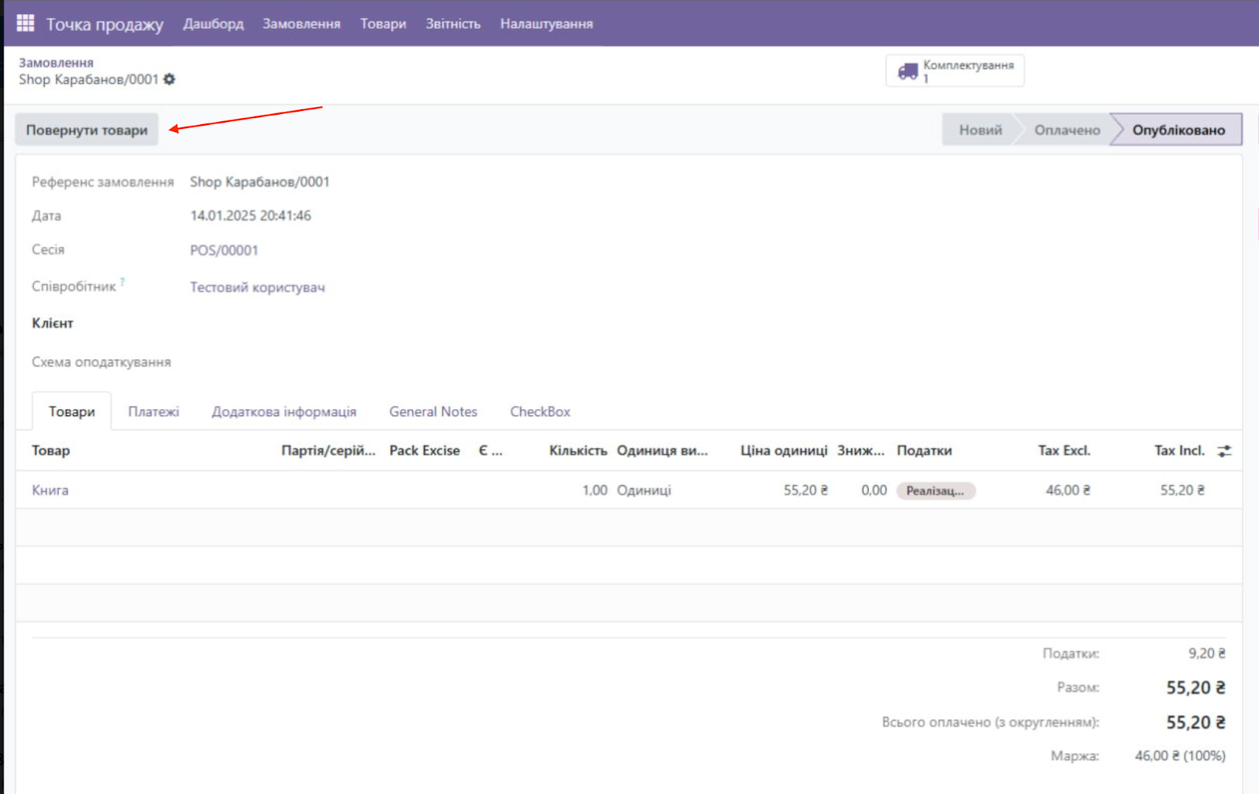The image size is (1259, 794).
Task: Expand the Звітність menu
Action: point(452,24)
